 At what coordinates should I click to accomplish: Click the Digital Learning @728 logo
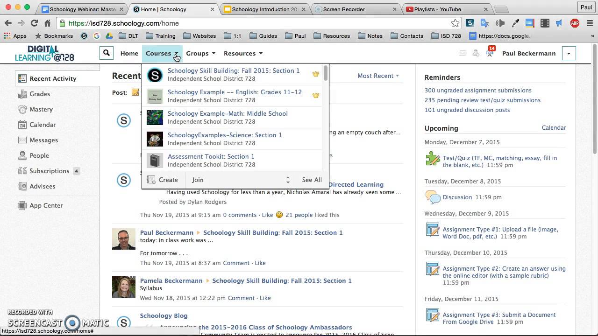[44, 54]
